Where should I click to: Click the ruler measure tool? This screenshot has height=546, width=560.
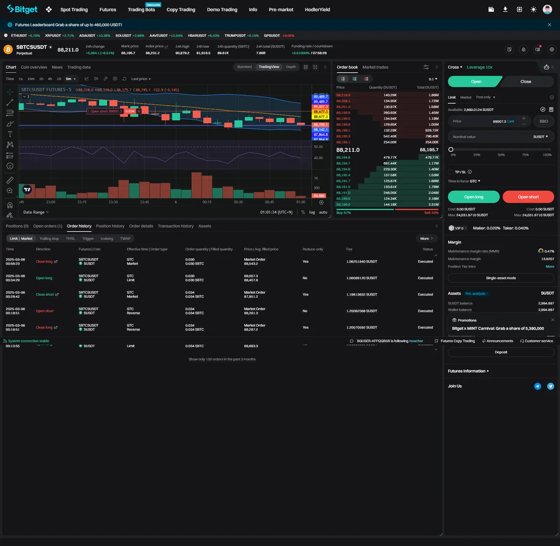[x=10, y=180]
